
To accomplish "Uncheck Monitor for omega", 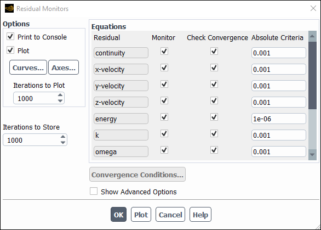I will [164, 150].
